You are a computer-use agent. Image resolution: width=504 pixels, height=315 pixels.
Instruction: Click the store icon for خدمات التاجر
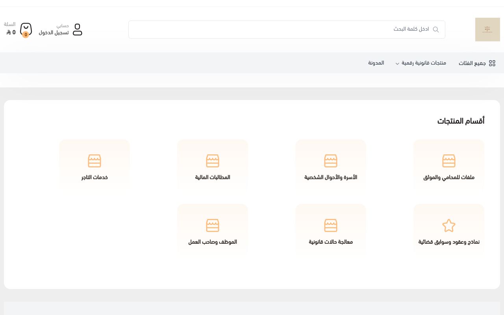tap(94, 161)
